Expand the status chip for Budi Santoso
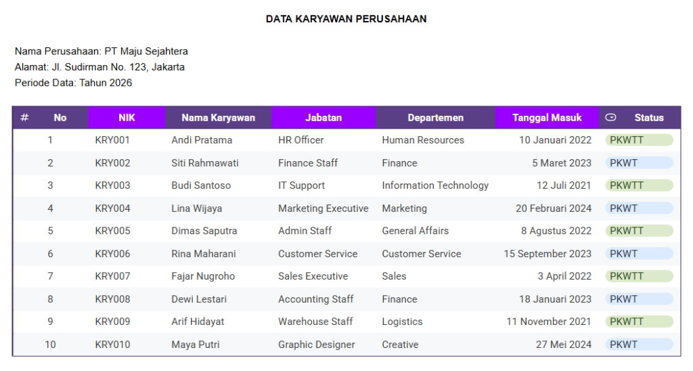693x371 pixels. coord(639,185)
